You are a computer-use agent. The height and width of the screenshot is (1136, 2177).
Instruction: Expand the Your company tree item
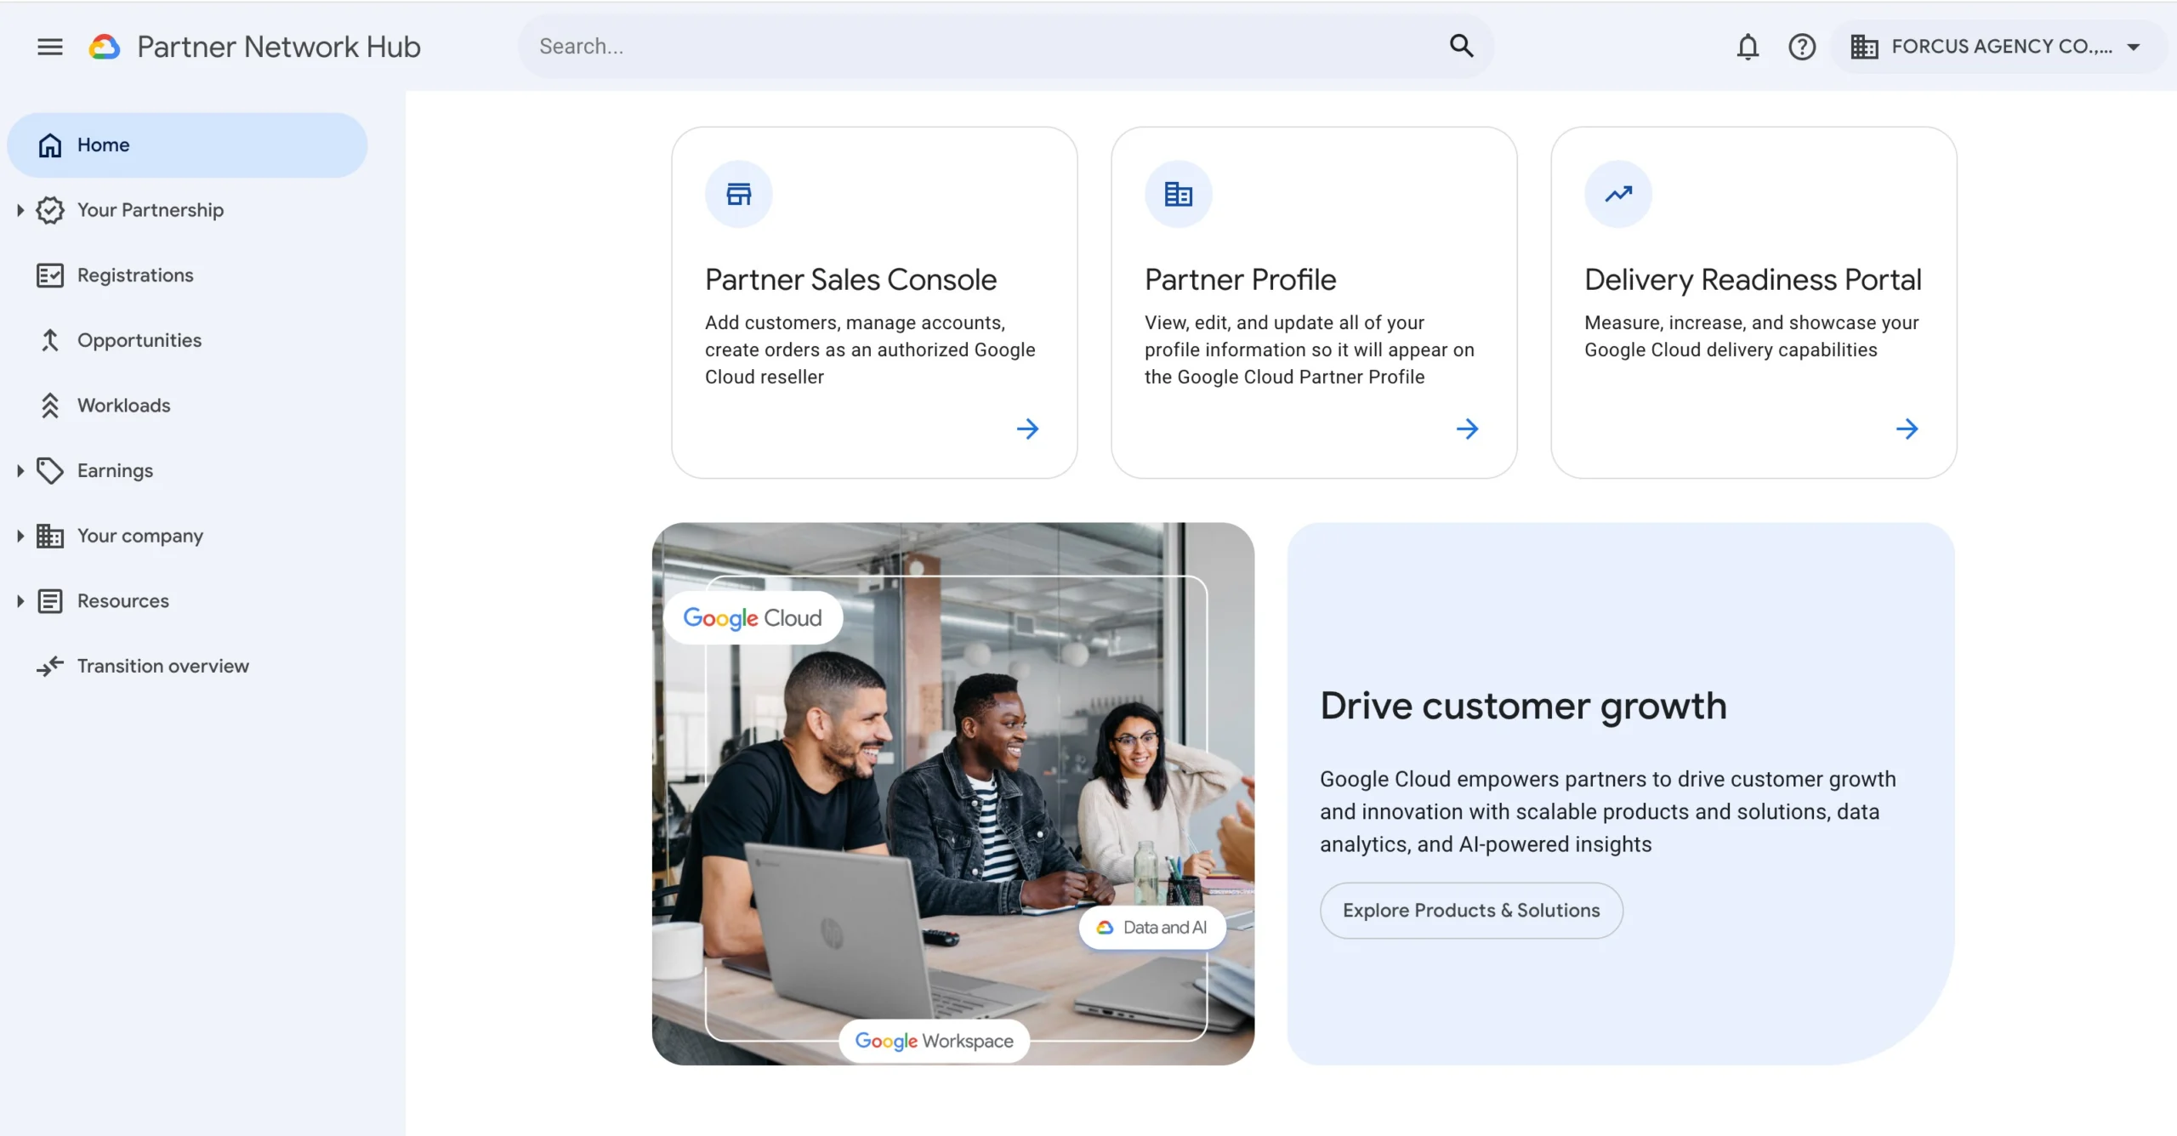click(20, 536)
